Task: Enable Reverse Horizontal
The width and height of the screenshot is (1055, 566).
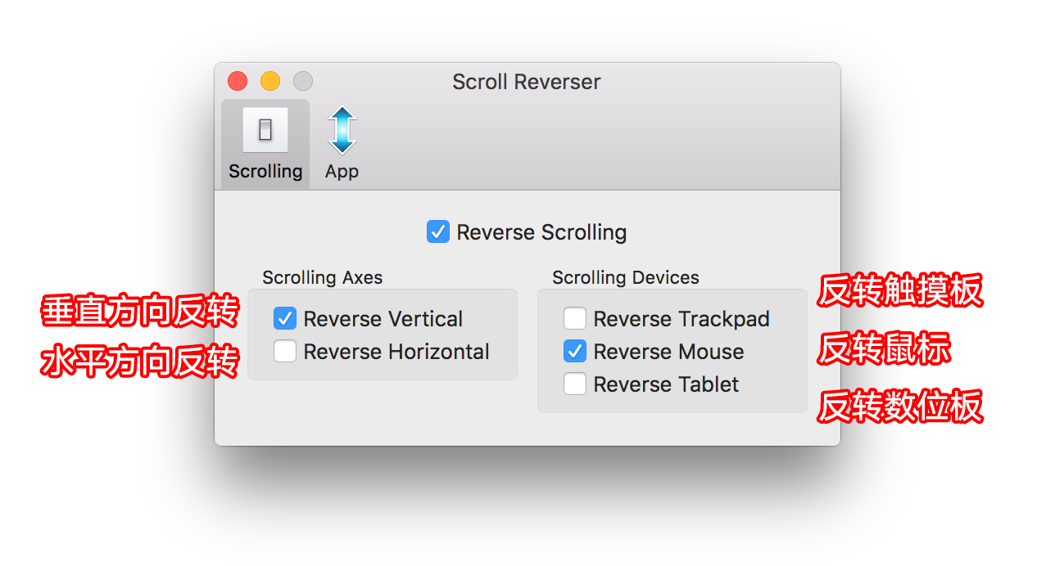Action: click(285, 352)
